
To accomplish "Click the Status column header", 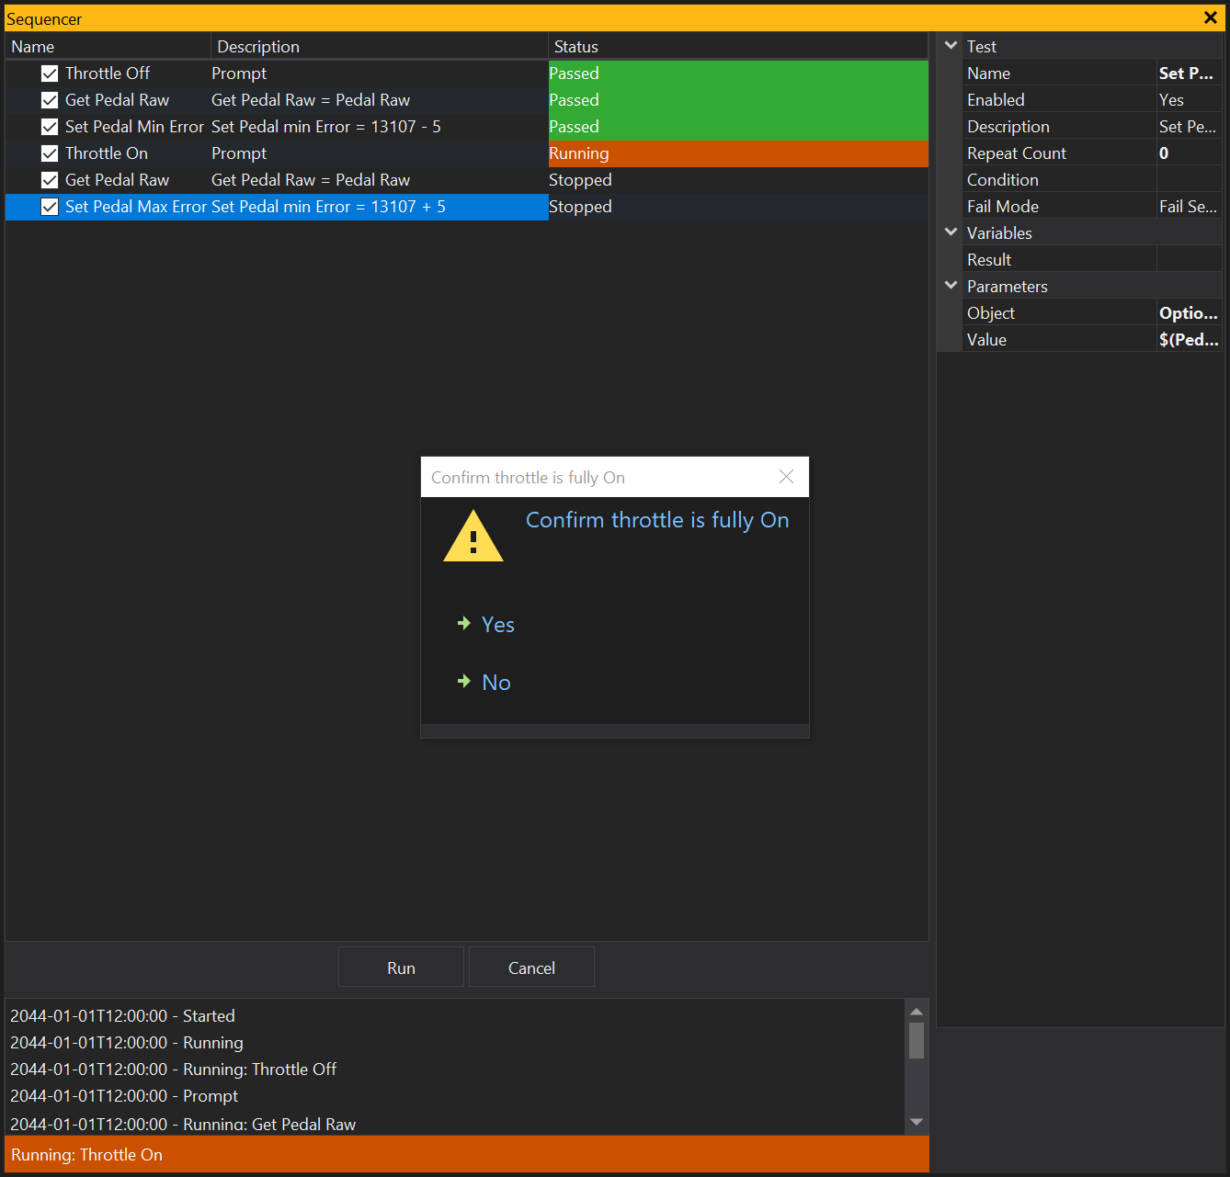I will tap(576, 47).
